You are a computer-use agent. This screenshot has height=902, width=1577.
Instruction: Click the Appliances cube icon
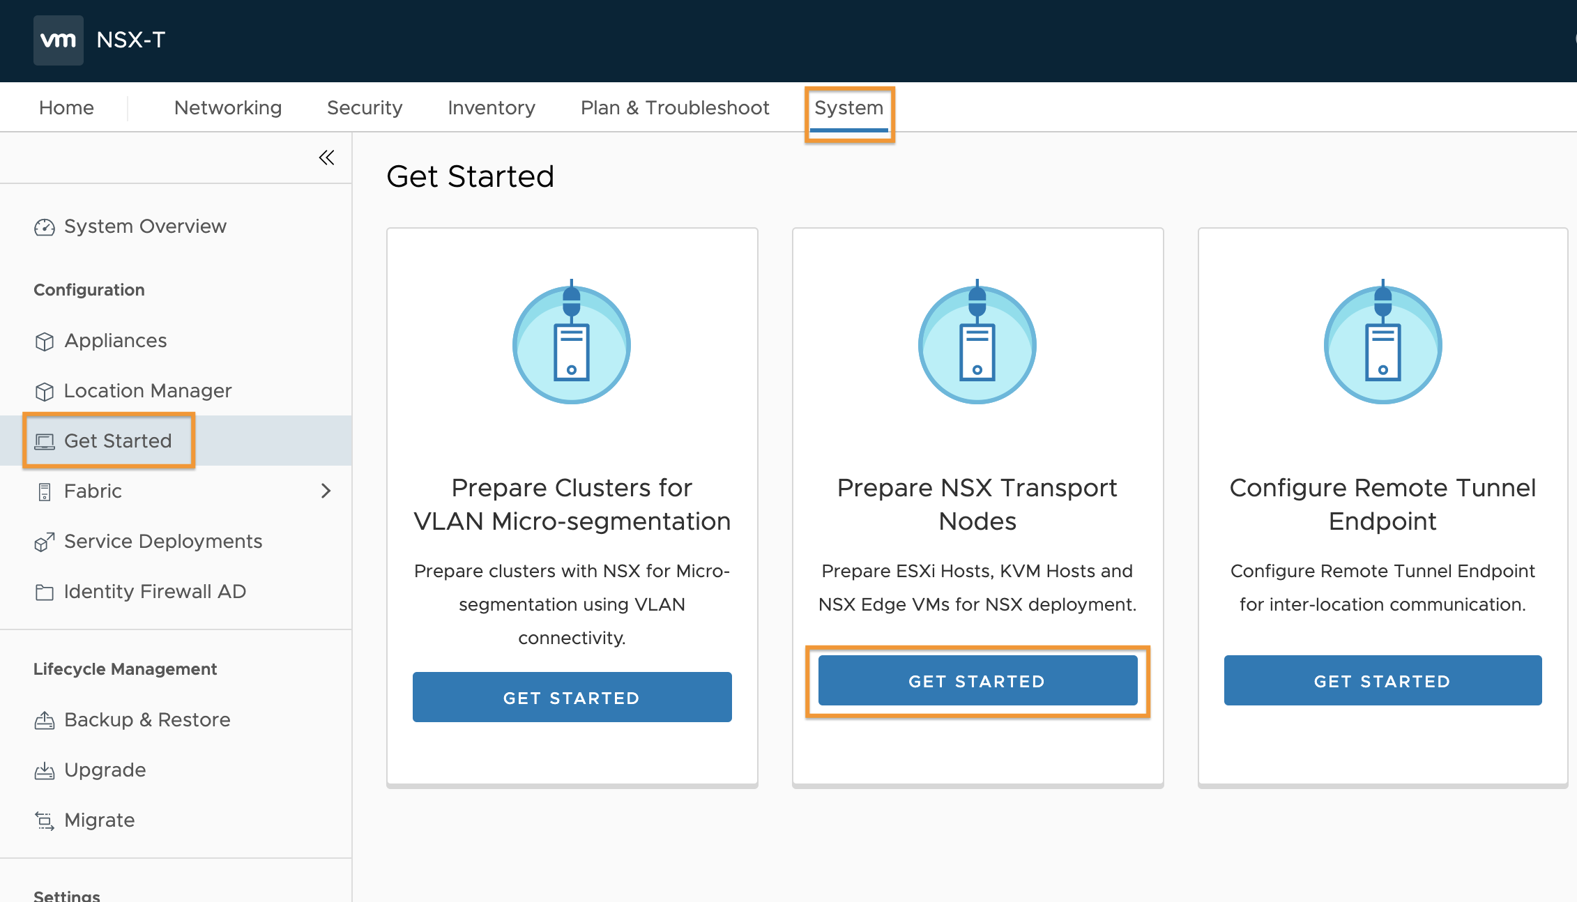(x=45, y=342)
